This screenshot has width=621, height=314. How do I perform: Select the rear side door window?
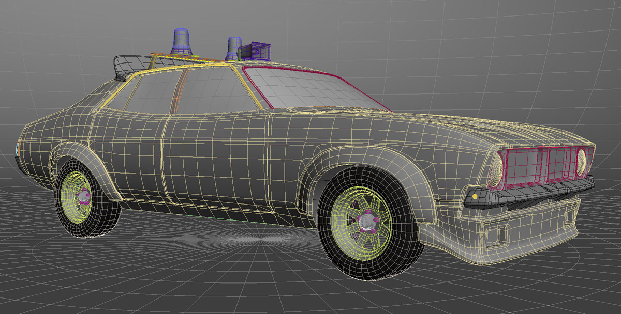pos(150,93)
